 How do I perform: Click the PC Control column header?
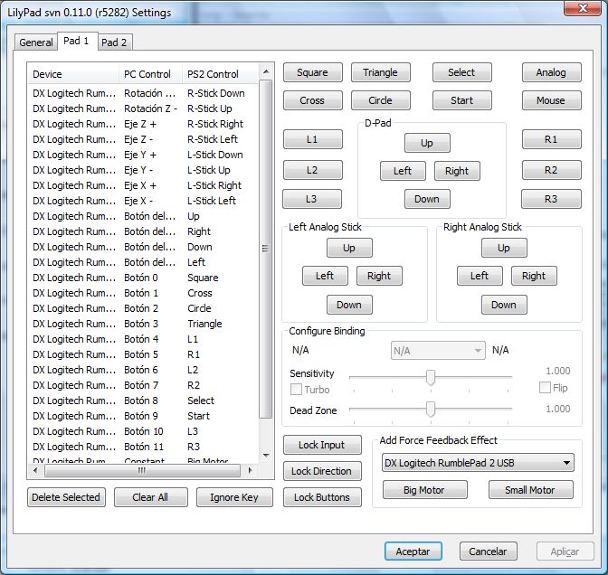150,74
